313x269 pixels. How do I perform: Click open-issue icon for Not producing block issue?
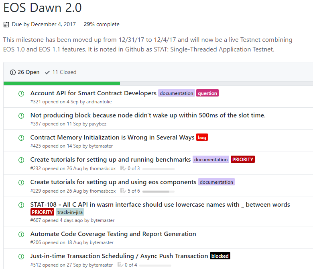point(21,115)
